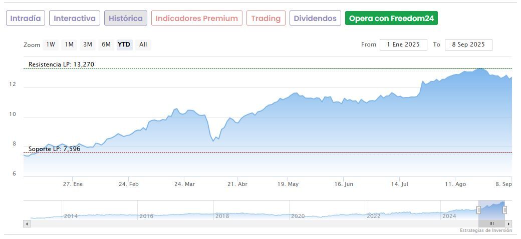Viewport: 521px width, 239px height.
Task: Select the YTD zoom button
Action: click(124, 44)
